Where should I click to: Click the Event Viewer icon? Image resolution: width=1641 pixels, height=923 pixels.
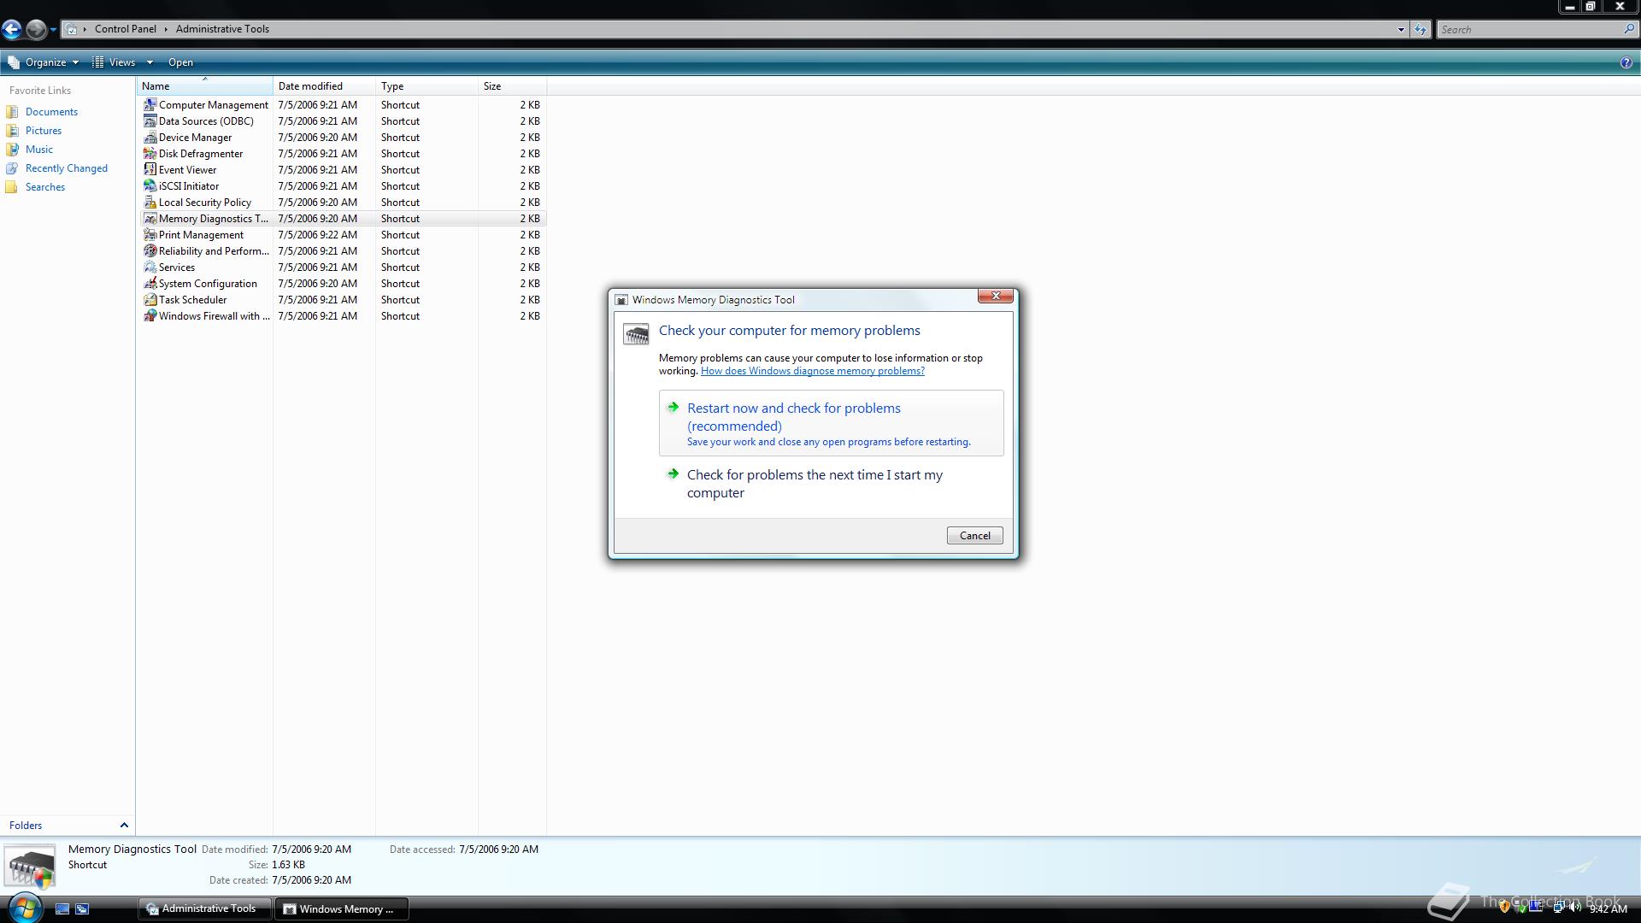[150, 170]
